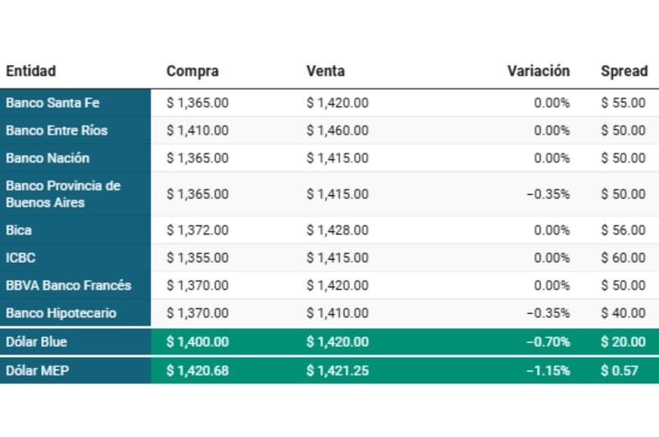Viewport: 659px width, 437px height.
Task: Click the Dólar MEP row label
Action: [x=36, y=370]
